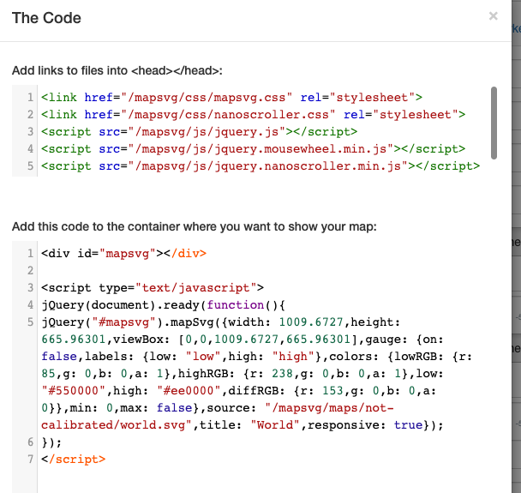The height and width of the screenshot is (493, 521).
Task: Click the nanoscroller.css link line
Action: click(x=253, y=115)
